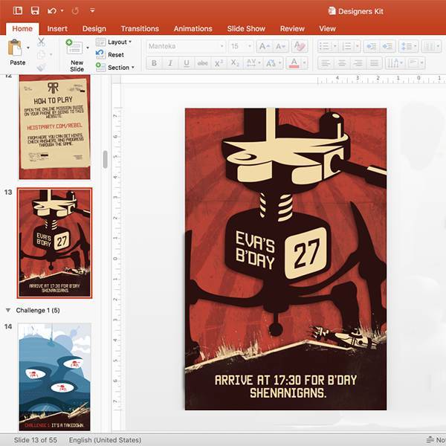Open the Paste options dropdown arrow
This screenshot has height=446, width=446.
28,48
